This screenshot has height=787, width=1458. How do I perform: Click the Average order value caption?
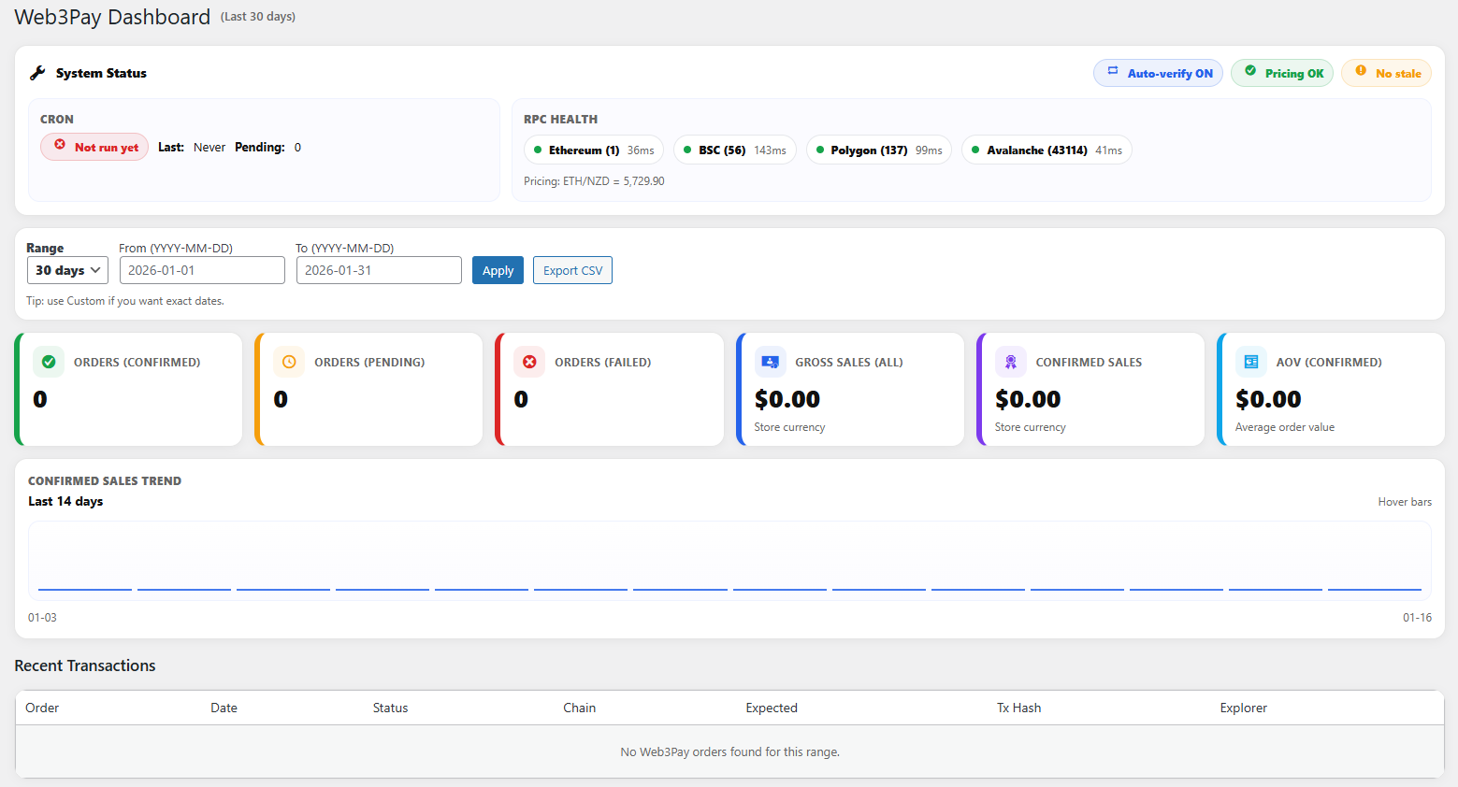[x=1285, y=427]
